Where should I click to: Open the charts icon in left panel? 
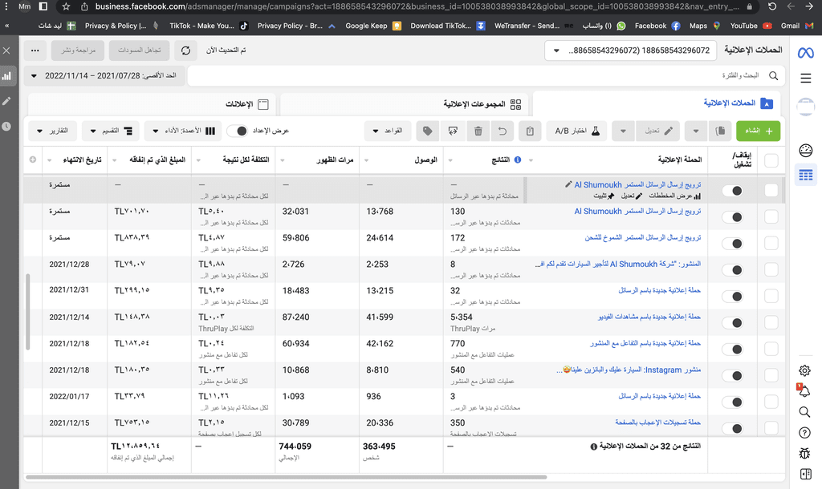point(6,76)
